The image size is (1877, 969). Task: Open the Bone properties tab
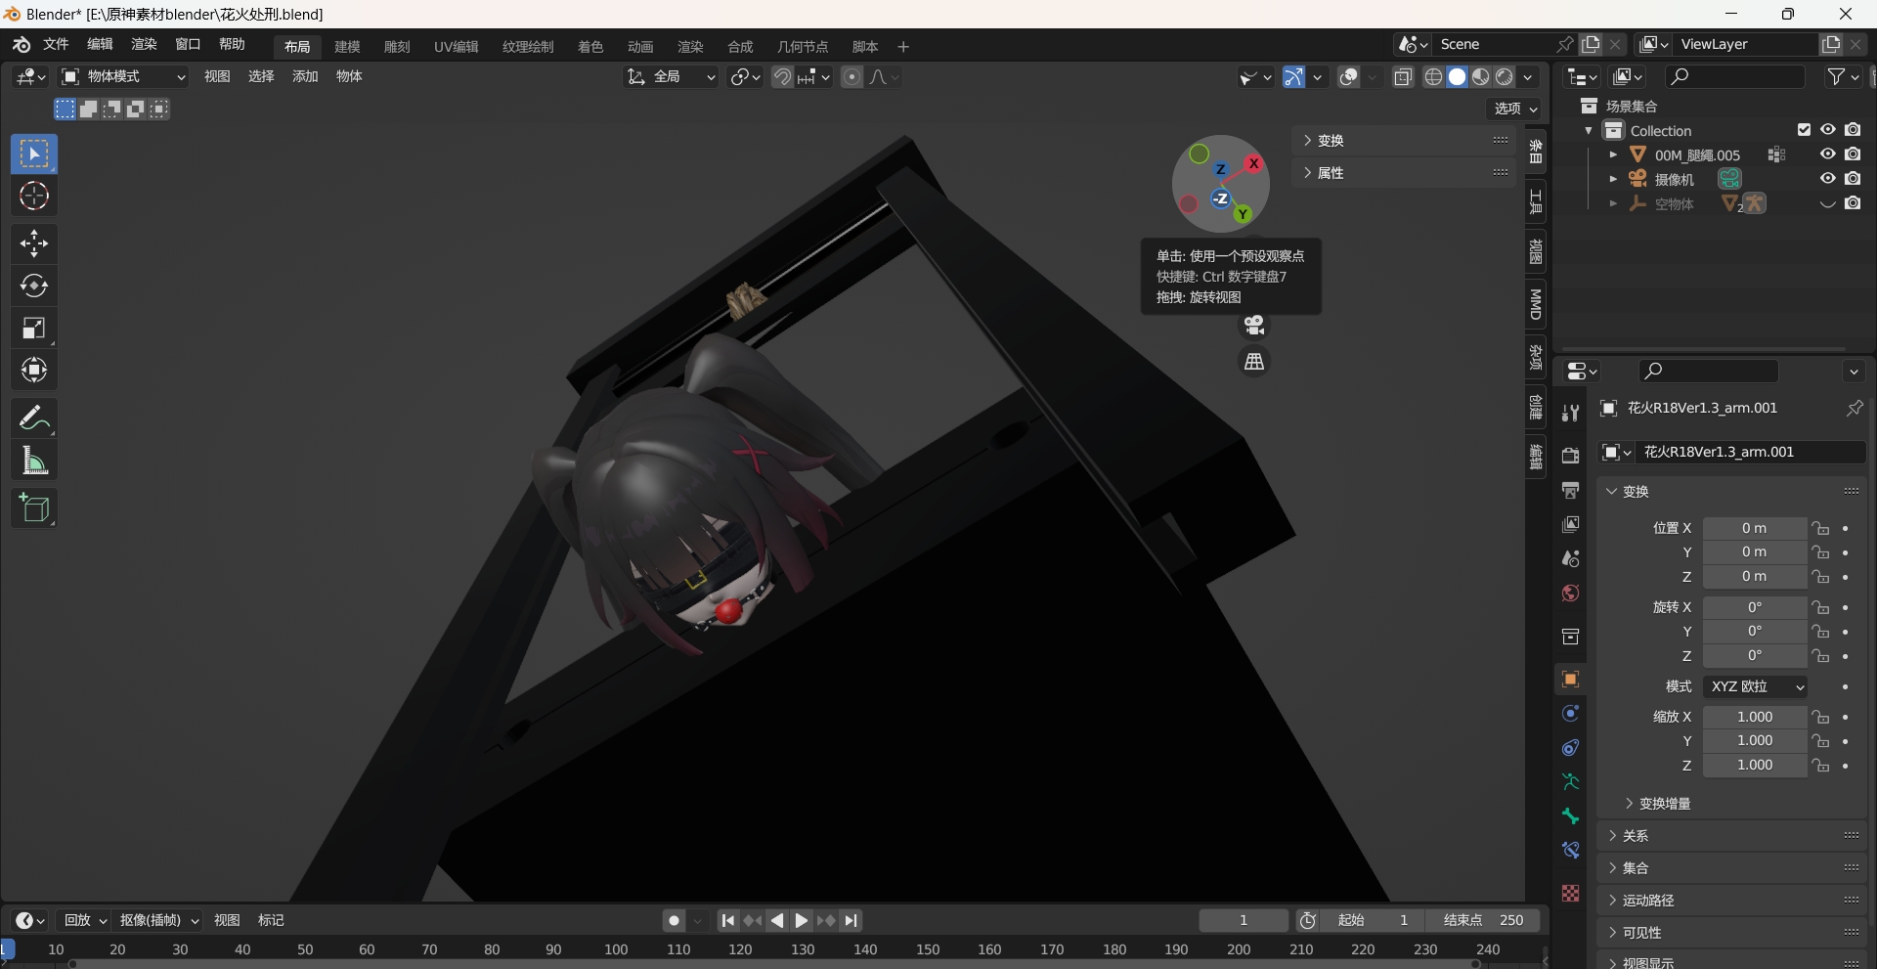click(1571, 816)
